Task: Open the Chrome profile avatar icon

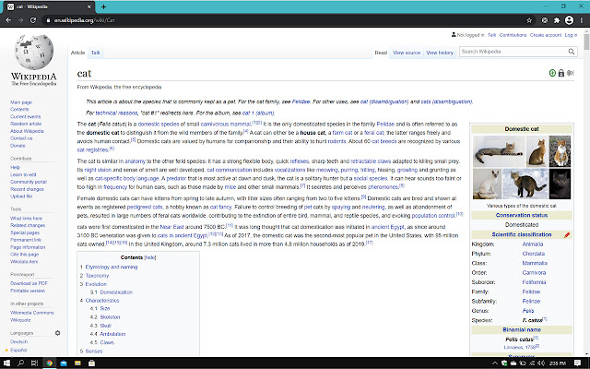Action: [570, 20]
